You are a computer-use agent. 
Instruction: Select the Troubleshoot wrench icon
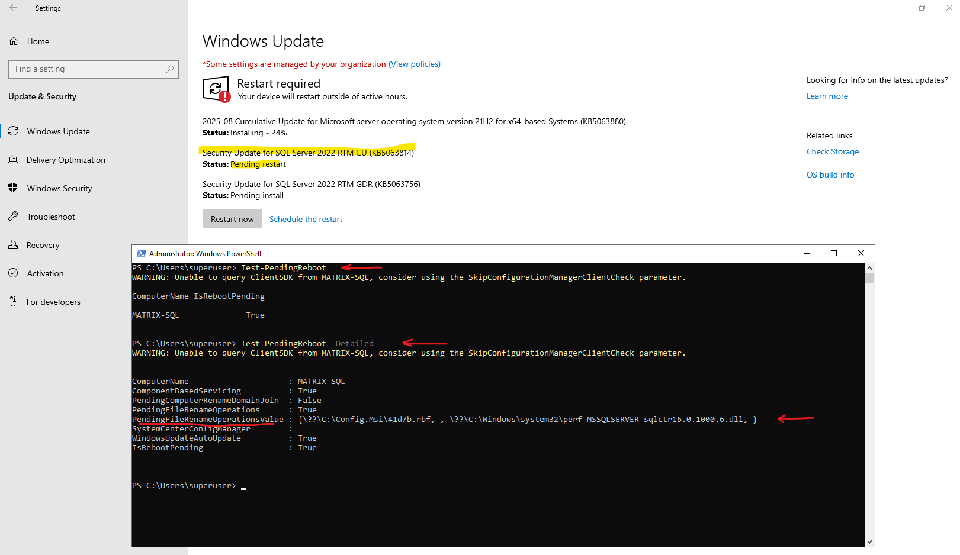click(13, 217)
